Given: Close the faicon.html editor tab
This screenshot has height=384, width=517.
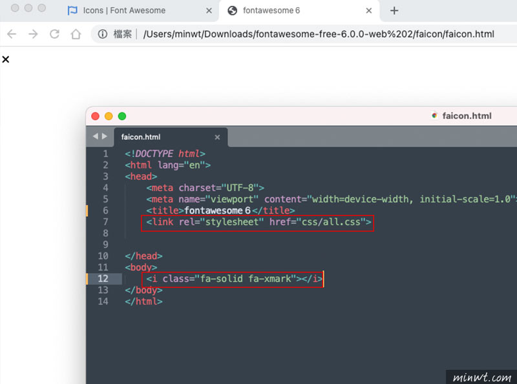Looking at the screenshot, I should [217, 137].
